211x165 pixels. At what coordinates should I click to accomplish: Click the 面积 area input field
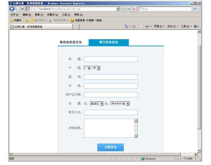111,77
